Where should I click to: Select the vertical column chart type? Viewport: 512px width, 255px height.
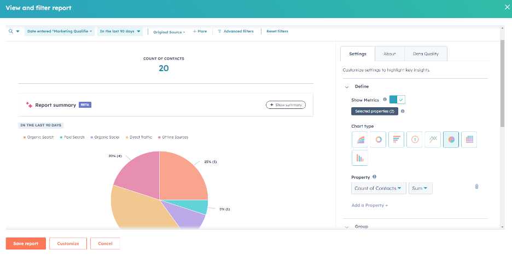[360, 158]
